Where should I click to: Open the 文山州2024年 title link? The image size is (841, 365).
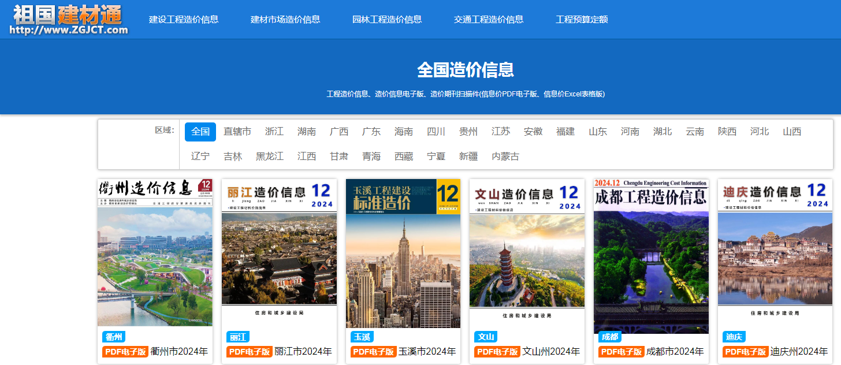click(551, 351)
